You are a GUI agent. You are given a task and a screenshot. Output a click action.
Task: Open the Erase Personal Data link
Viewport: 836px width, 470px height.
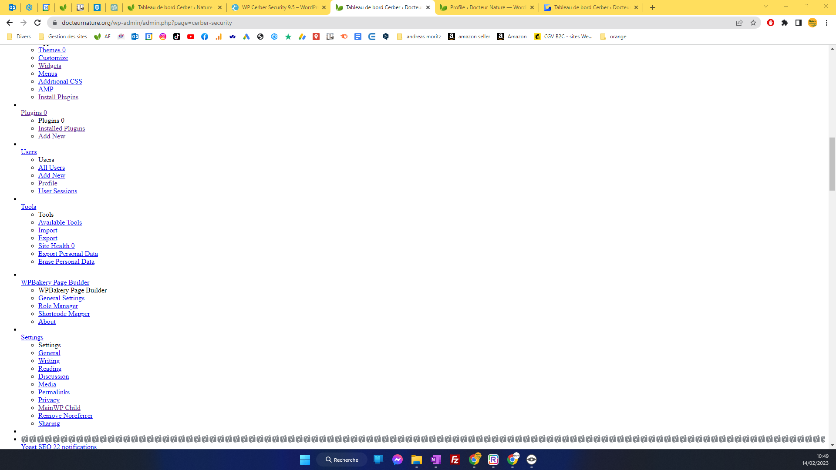coord(66,262)
